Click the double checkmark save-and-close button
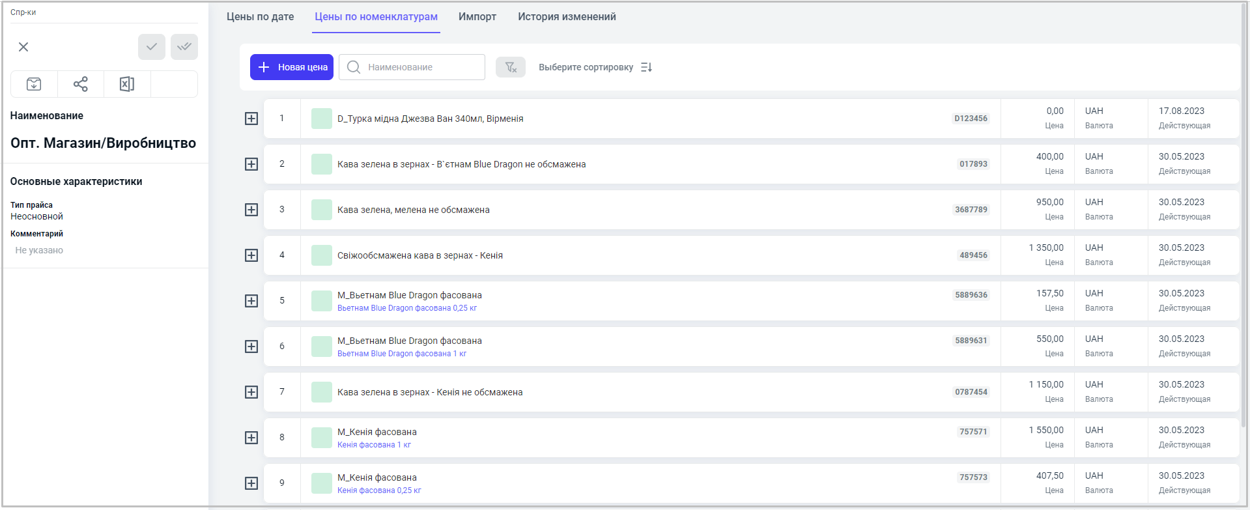1250x510 pixels. pos(184,47)
